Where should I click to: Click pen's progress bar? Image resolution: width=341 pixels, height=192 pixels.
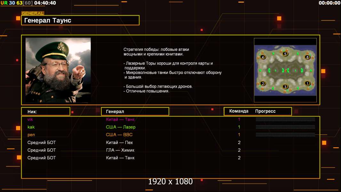[285, 135]
